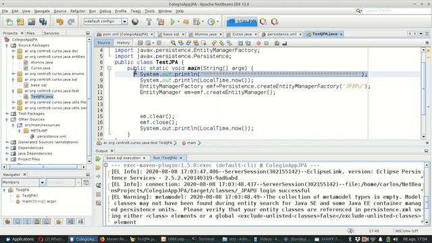Screen dimensions: 432x243
Task: Click the Redo toolbar icon
Action: tap(71, 22)
